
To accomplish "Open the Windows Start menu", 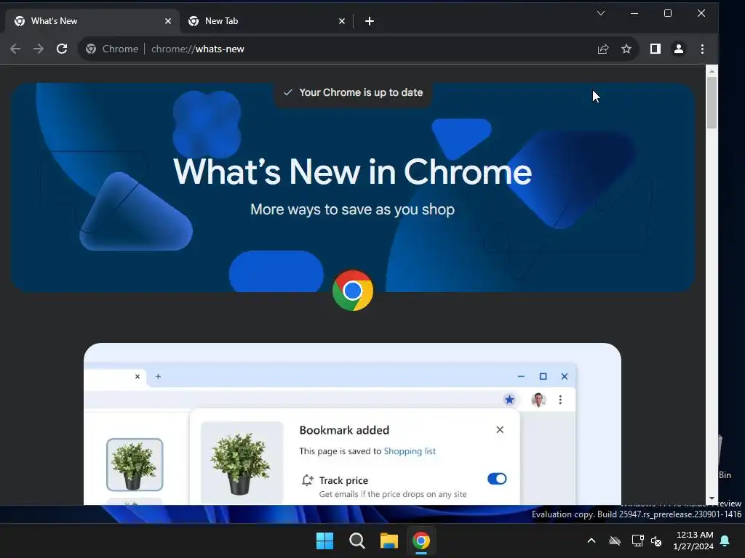I will click(x=325, y=541).
